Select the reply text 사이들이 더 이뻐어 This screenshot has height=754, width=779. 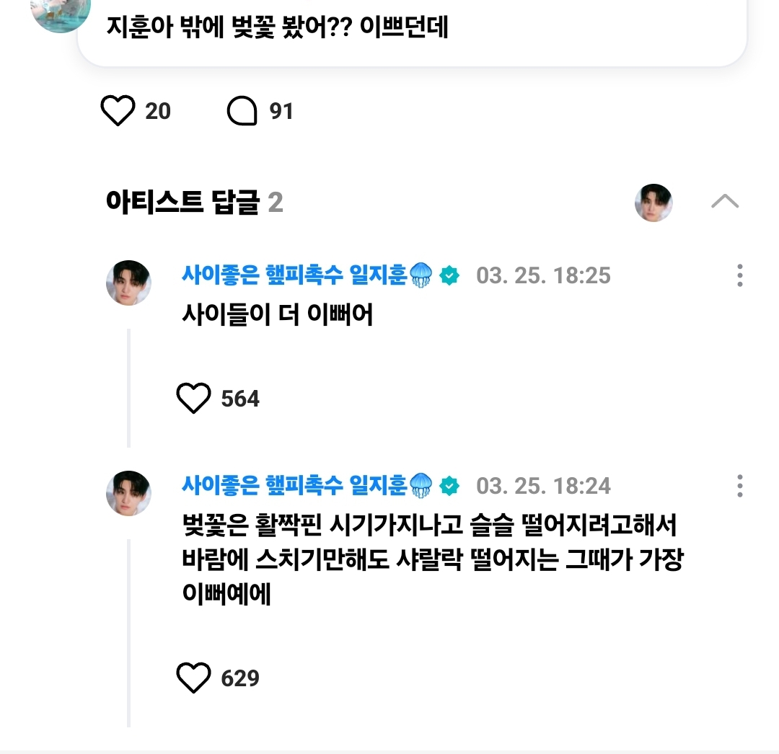pyautogui.click(x=277, y=314)
